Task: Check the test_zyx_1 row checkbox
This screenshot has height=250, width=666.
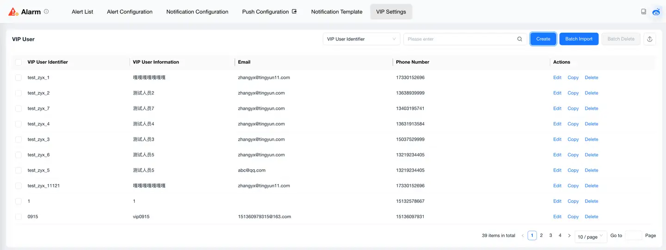Action: point(18,77)
